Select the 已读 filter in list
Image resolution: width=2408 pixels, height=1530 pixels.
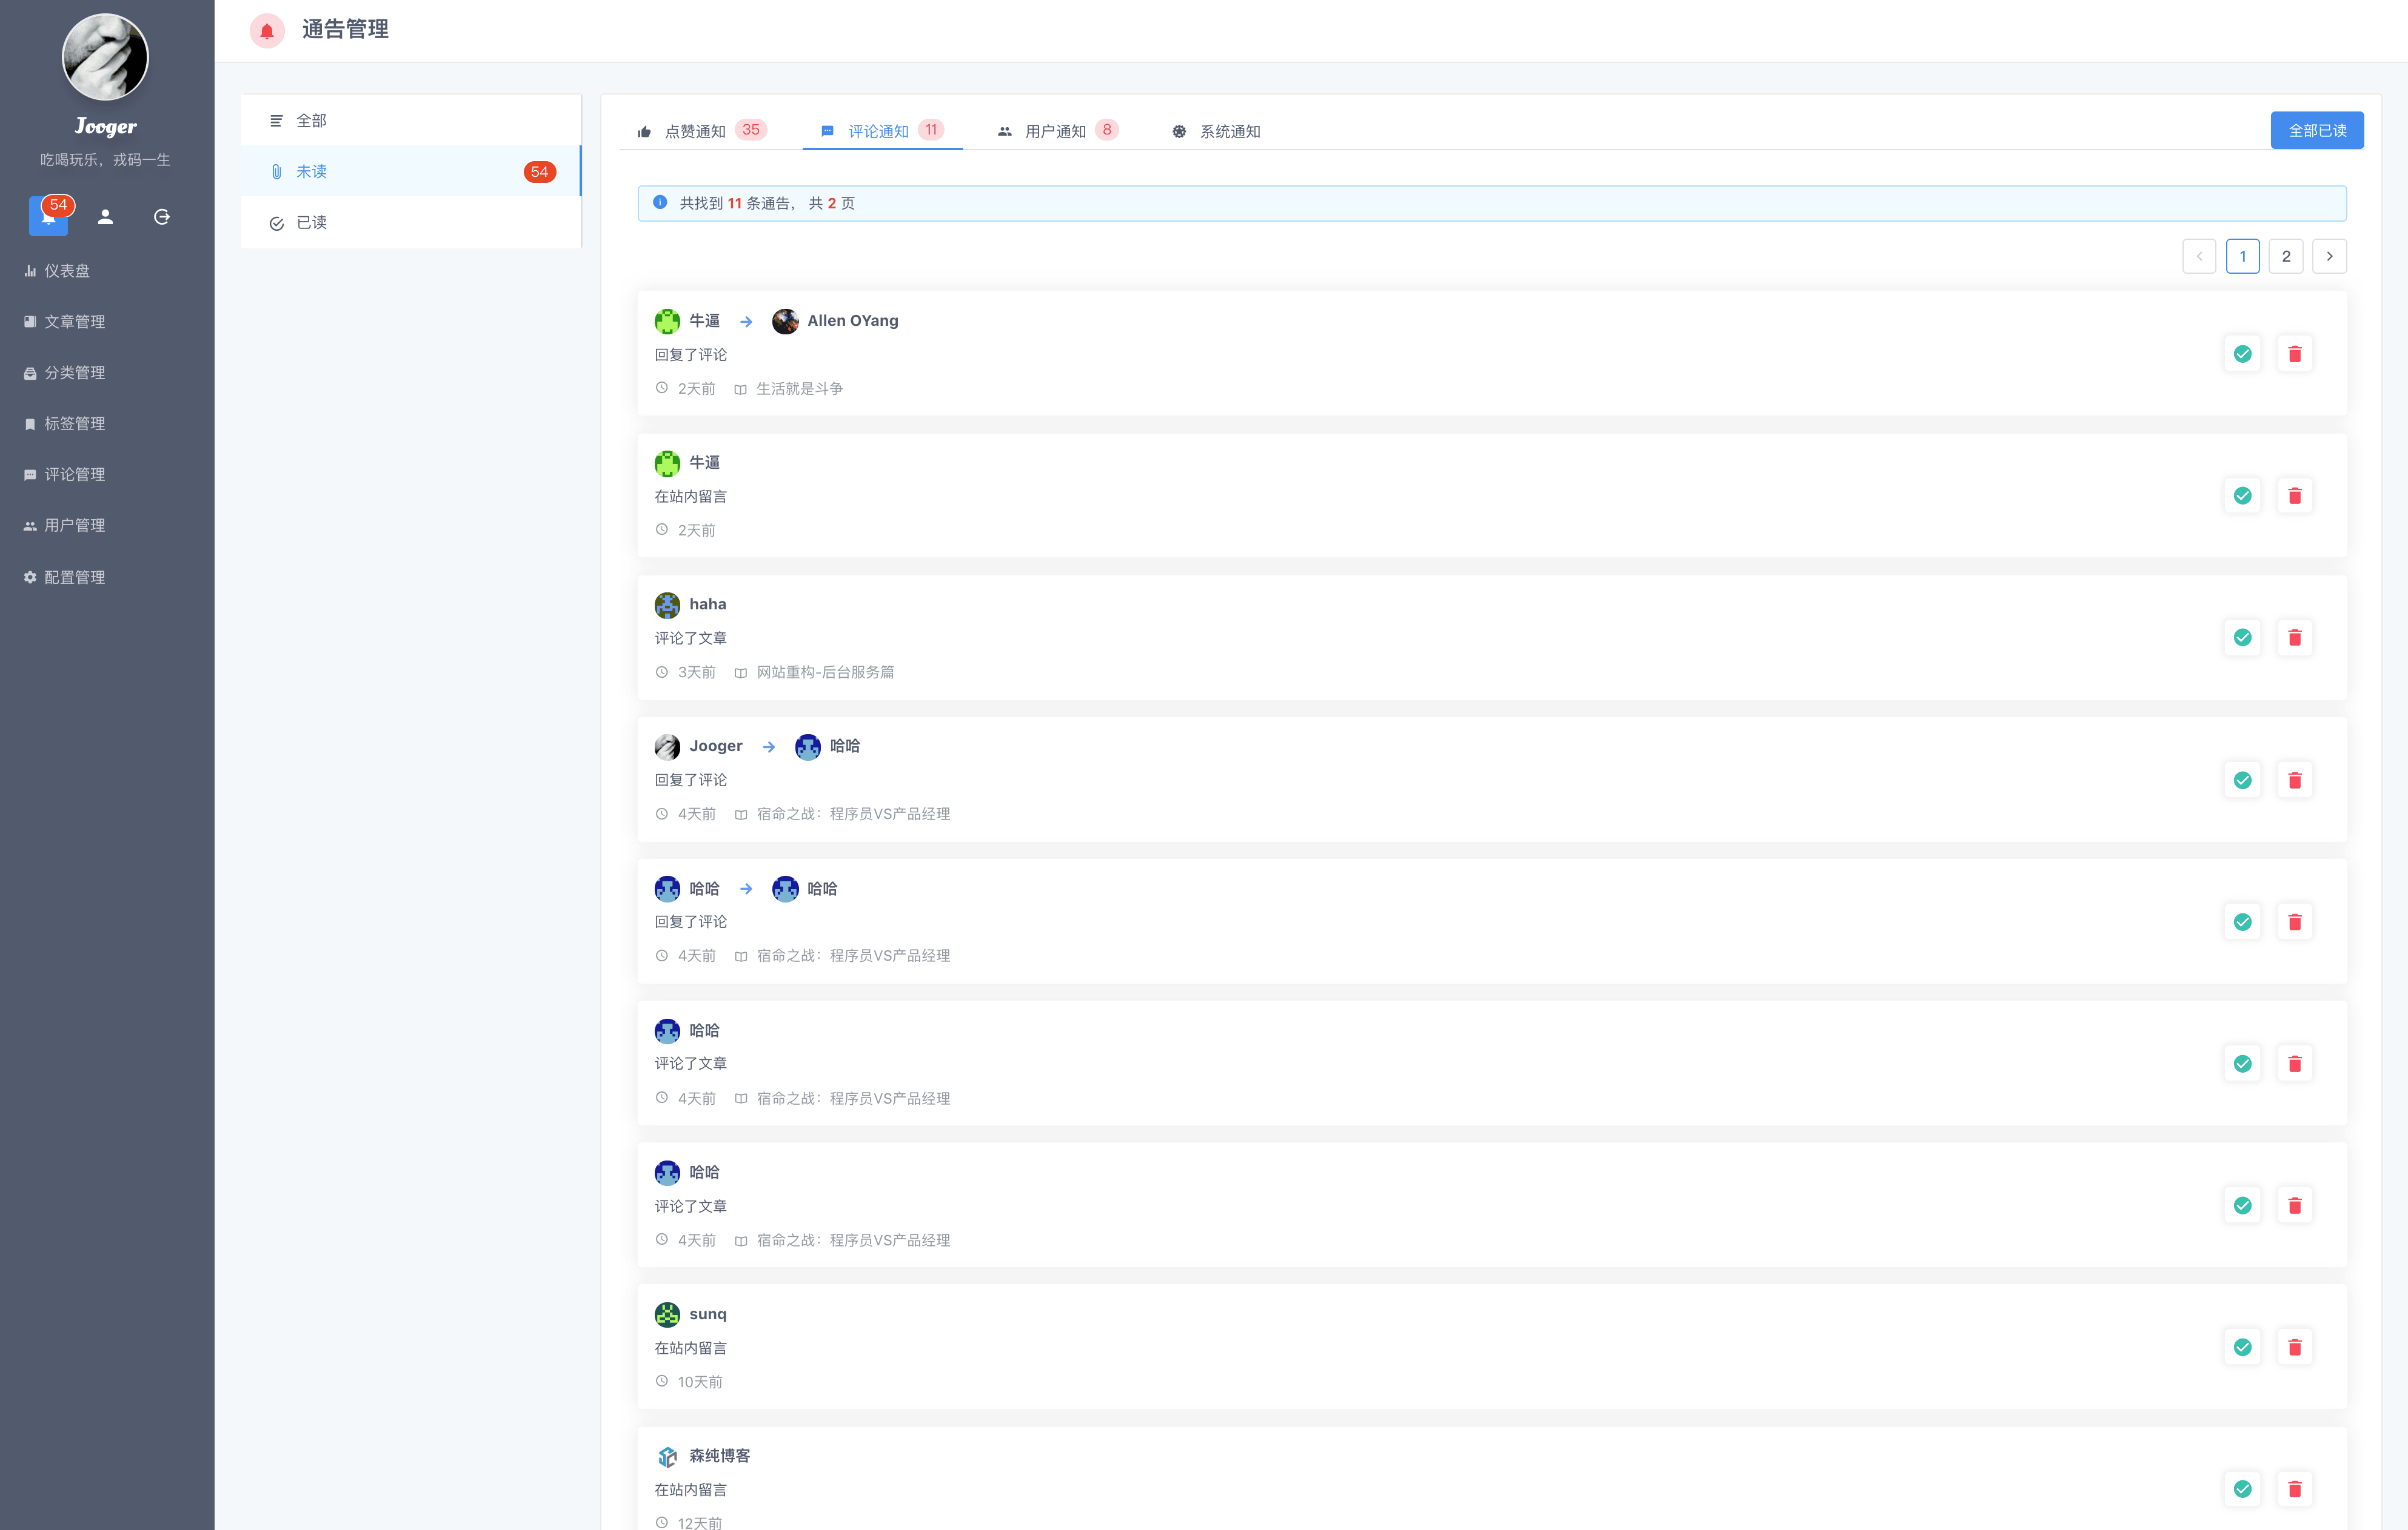pyautogui.click(x=311, y=222)
